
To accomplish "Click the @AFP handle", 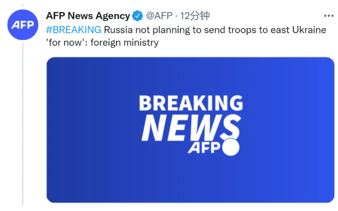I will [x=159, y=16].
